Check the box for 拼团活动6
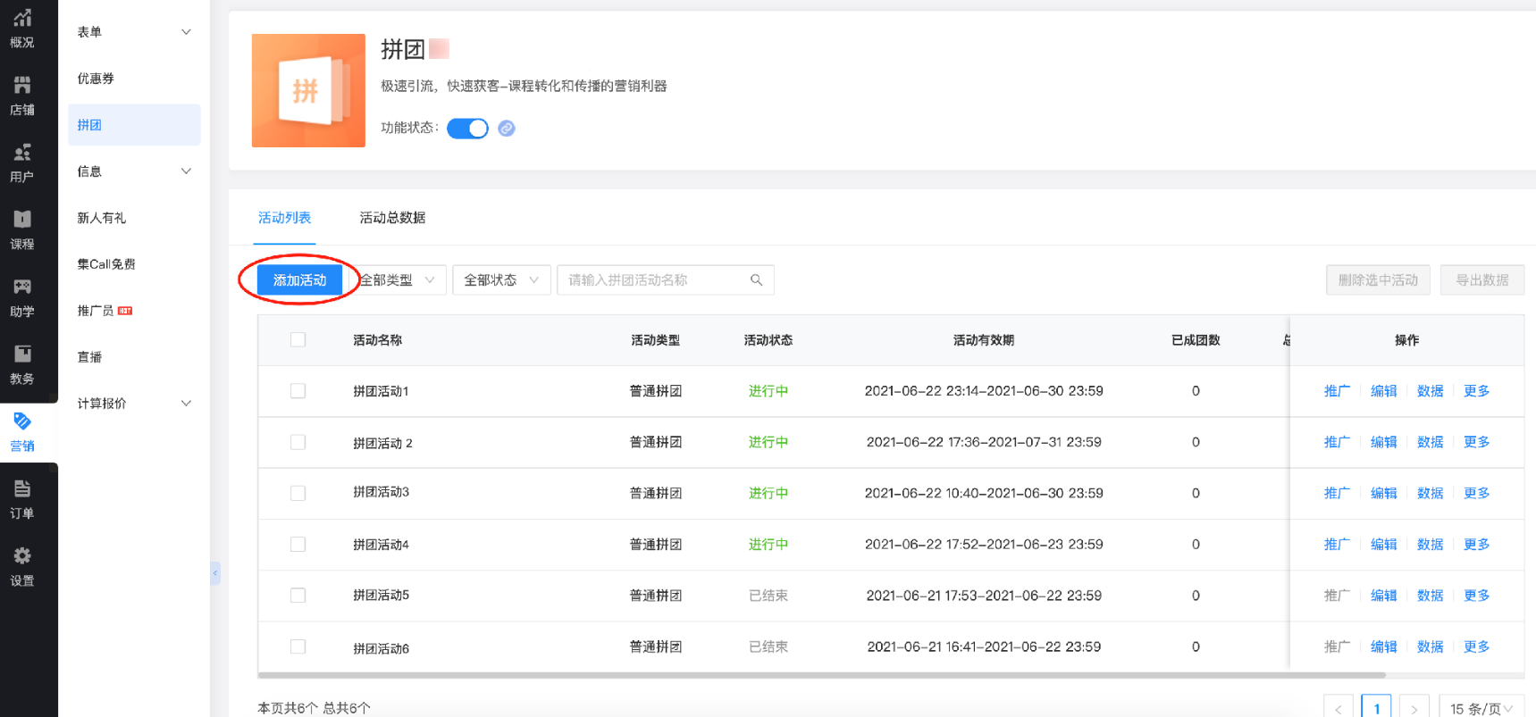This screenshot has width=1536, height=717. click(298, 646)
